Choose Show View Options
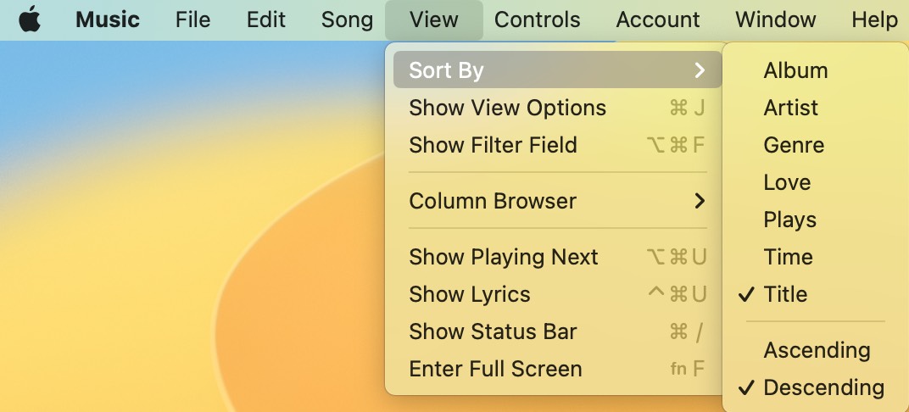 pyautogui.click(x=507, y=108)
